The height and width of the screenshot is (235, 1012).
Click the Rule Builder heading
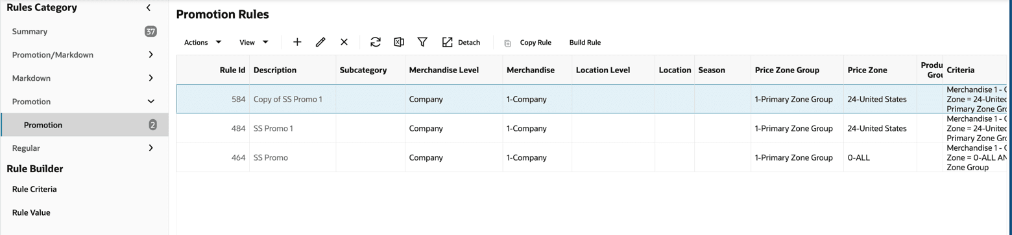point(35,169)
